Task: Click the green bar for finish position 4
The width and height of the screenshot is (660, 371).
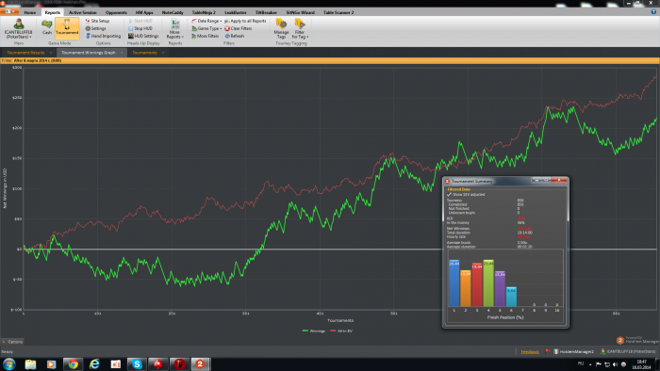Action: (x=488, y=283)
